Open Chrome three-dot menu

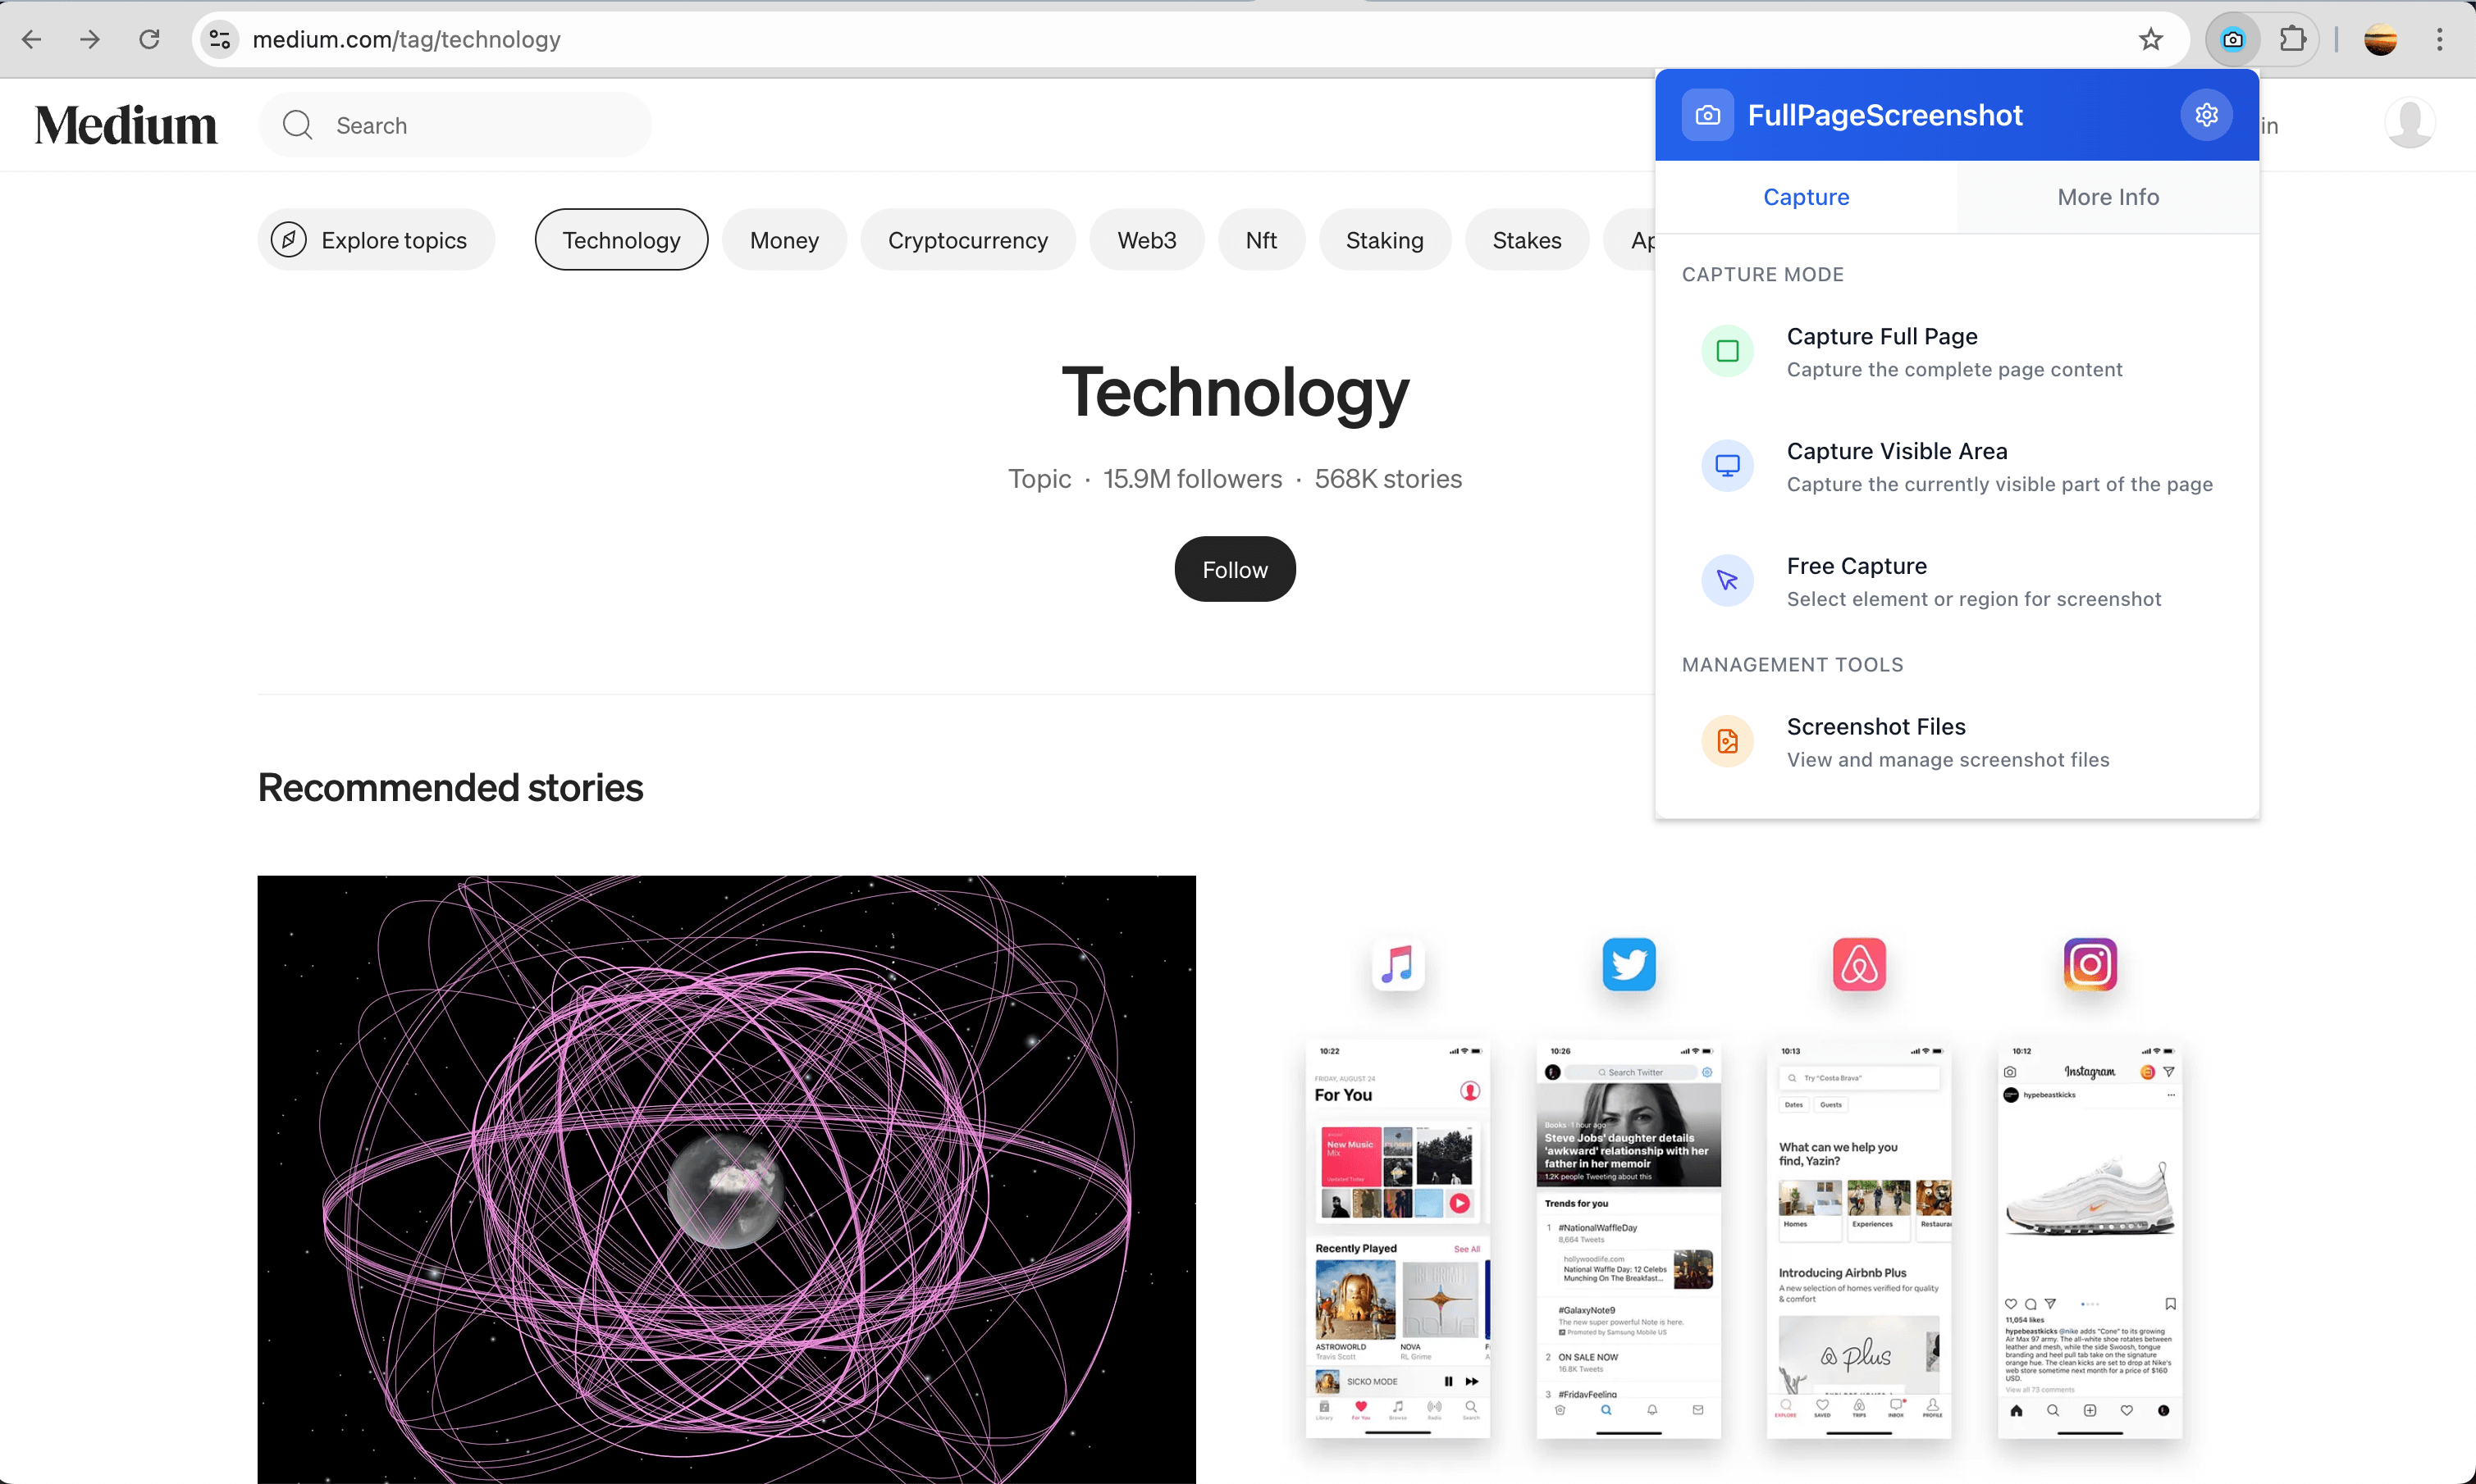pos(2439,39)
